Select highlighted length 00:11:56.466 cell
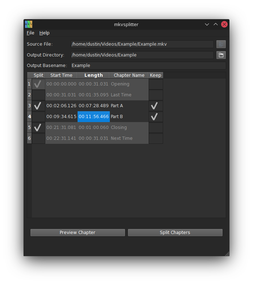253x284 pixels. click(94, 117)
